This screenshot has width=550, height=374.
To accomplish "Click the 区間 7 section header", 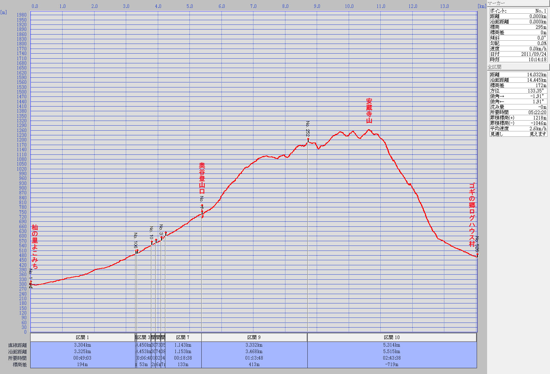I will coord(183,337).
